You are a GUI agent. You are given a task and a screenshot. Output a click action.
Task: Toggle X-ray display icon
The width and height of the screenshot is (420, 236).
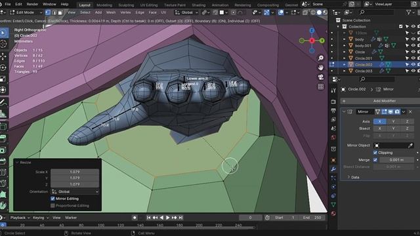pos(305,12)
